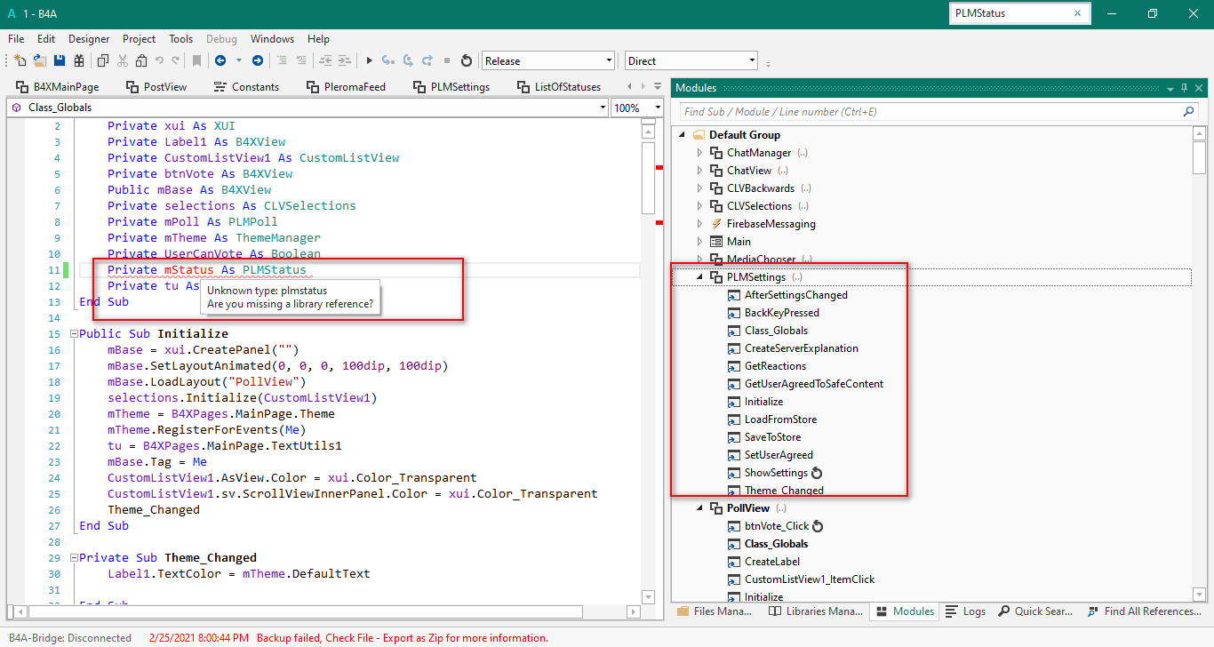Expand the ChatManager module tree node
Image resolution: width=1214 pixels, height=647 pixels.
click(699, 153)
